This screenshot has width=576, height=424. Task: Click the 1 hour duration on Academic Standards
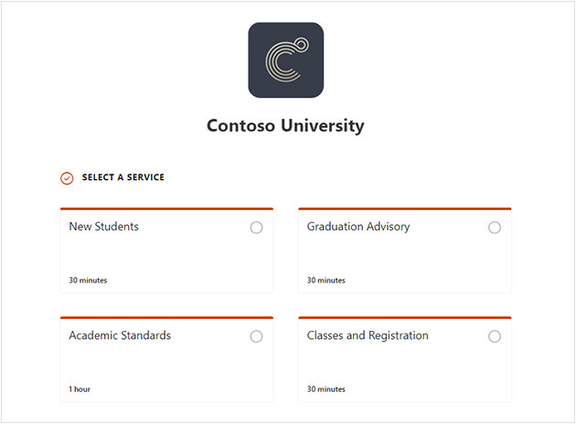80,389
